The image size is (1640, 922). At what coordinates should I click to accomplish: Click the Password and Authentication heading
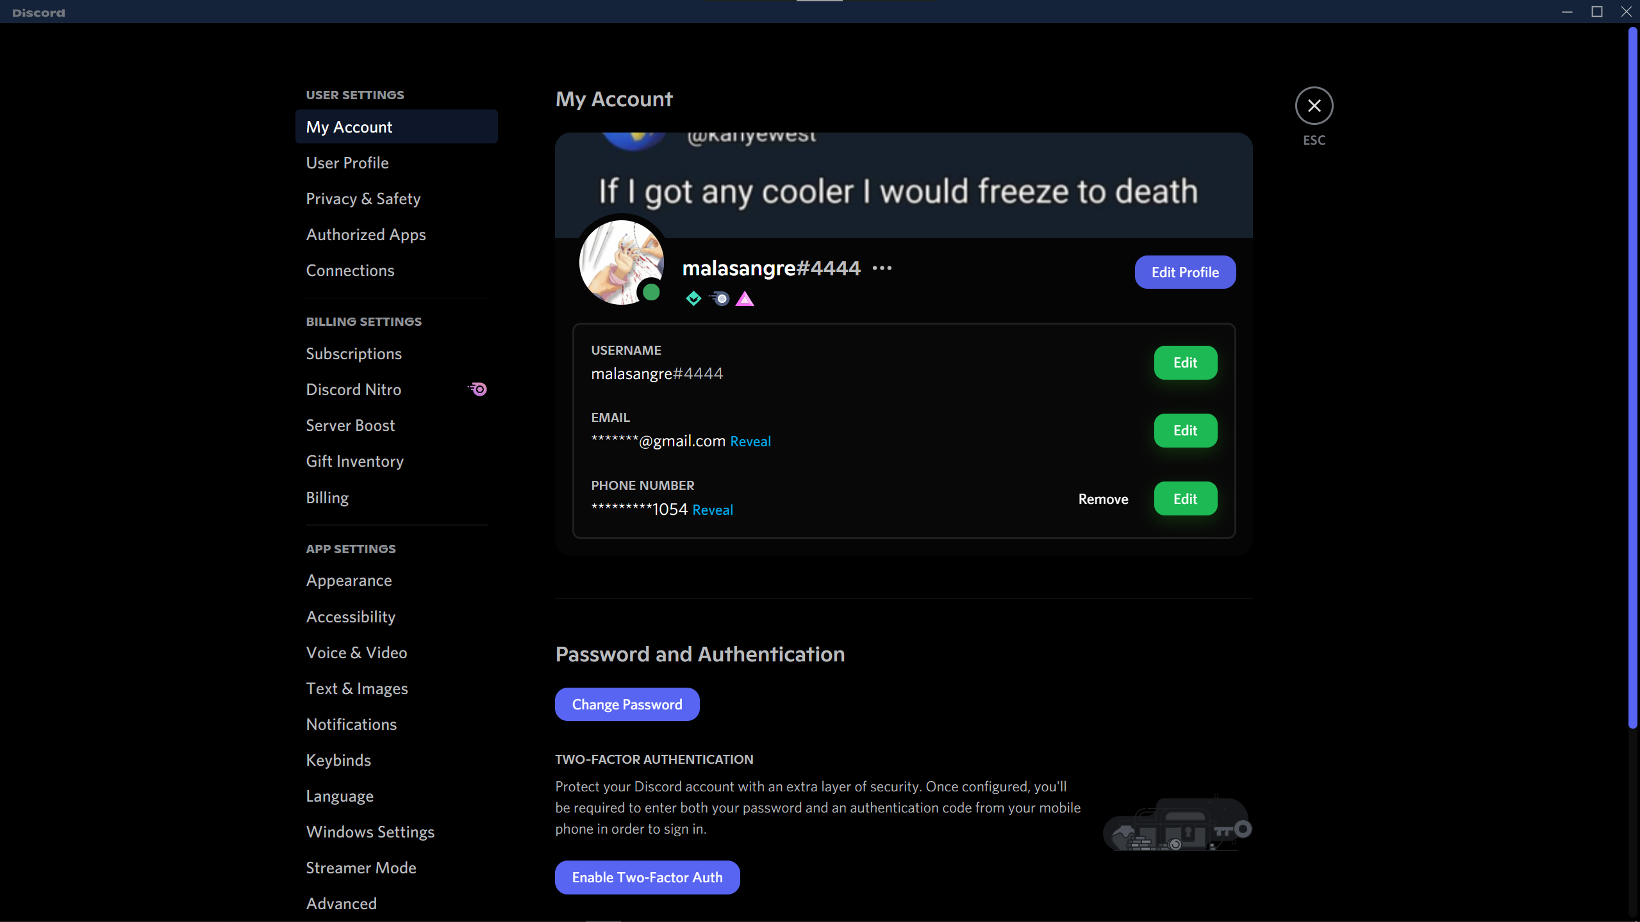(x=700, y=654)
